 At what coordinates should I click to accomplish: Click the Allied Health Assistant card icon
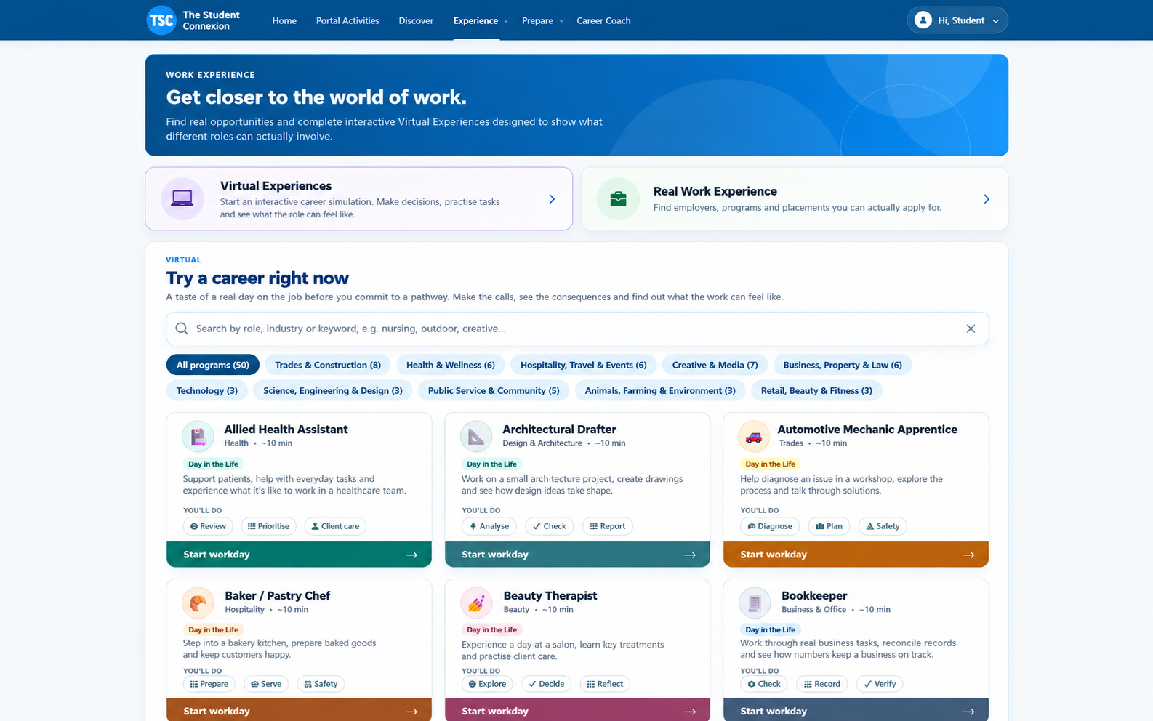[198, 437]
